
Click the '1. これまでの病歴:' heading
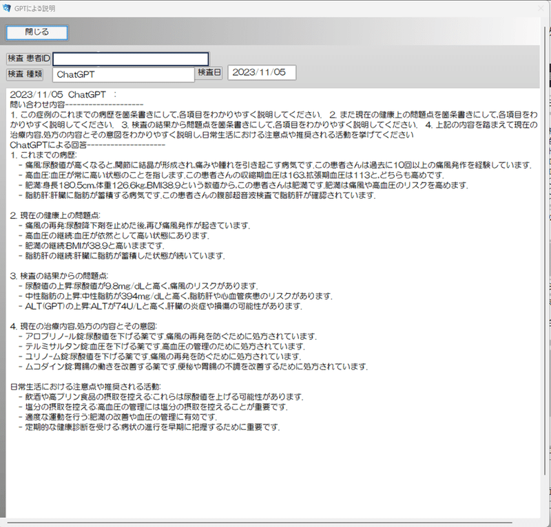click(x=43, y=155)
